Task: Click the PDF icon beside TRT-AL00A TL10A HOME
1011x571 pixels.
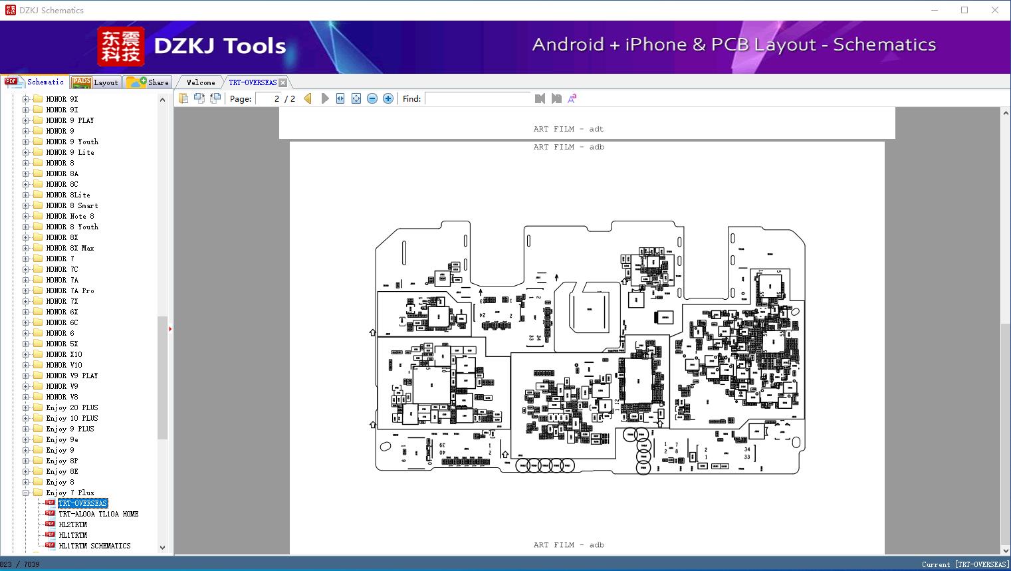Action: tap(50, 514)
